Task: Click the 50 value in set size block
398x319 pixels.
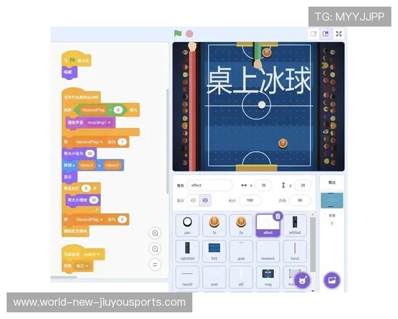Action: tap(90, 154)
